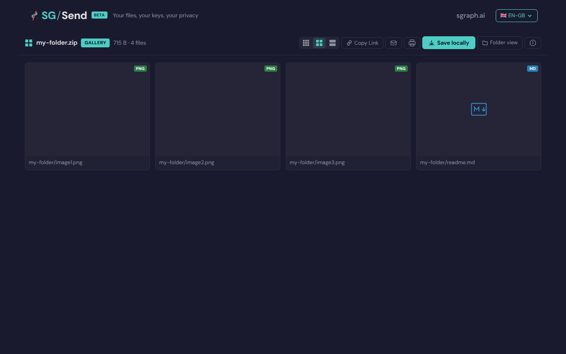Select medium grid view layout
Viewport: 566px width, 354px height.
(319, 43)
